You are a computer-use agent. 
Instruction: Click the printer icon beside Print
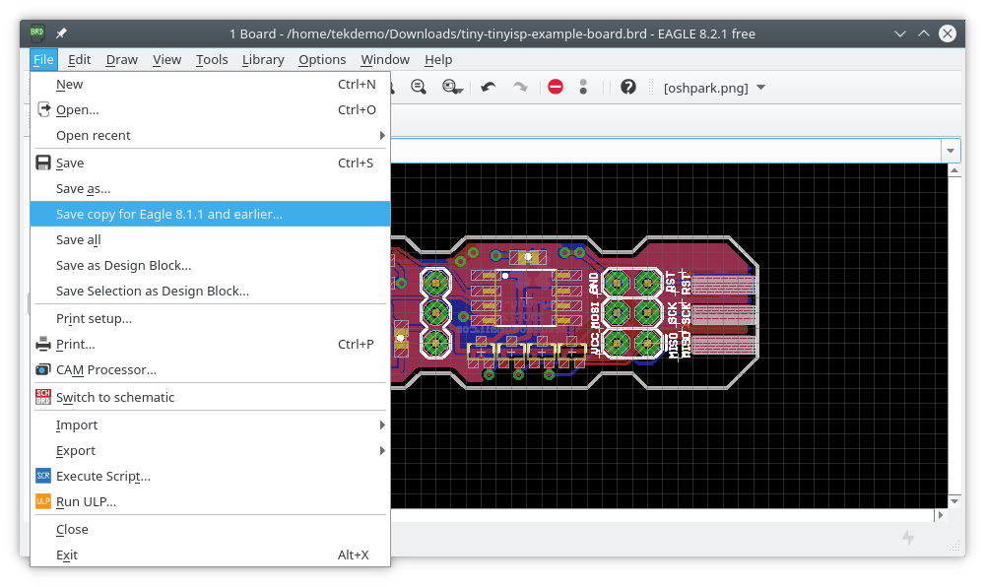click(43, 344)
